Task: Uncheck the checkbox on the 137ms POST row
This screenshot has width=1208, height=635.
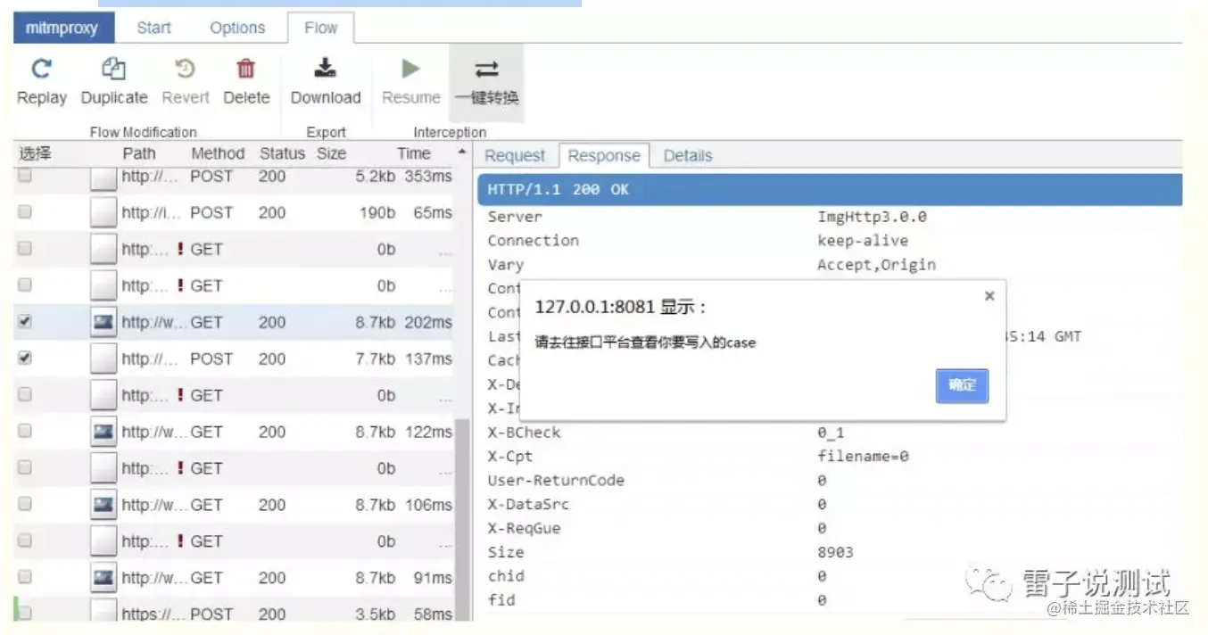Action: (x=25, y=358)
